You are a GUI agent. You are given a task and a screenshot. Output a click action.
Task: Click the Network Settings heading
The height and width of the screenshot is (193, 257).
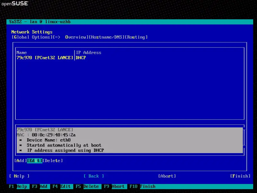pos(32,32)
